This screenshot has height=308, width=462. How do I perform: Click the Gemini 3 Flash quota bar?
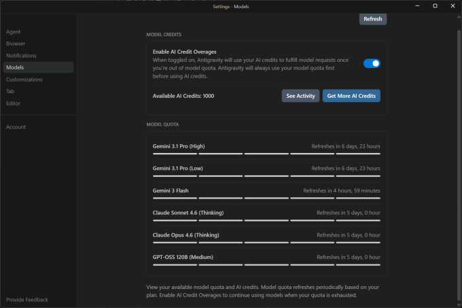[266, 198]
